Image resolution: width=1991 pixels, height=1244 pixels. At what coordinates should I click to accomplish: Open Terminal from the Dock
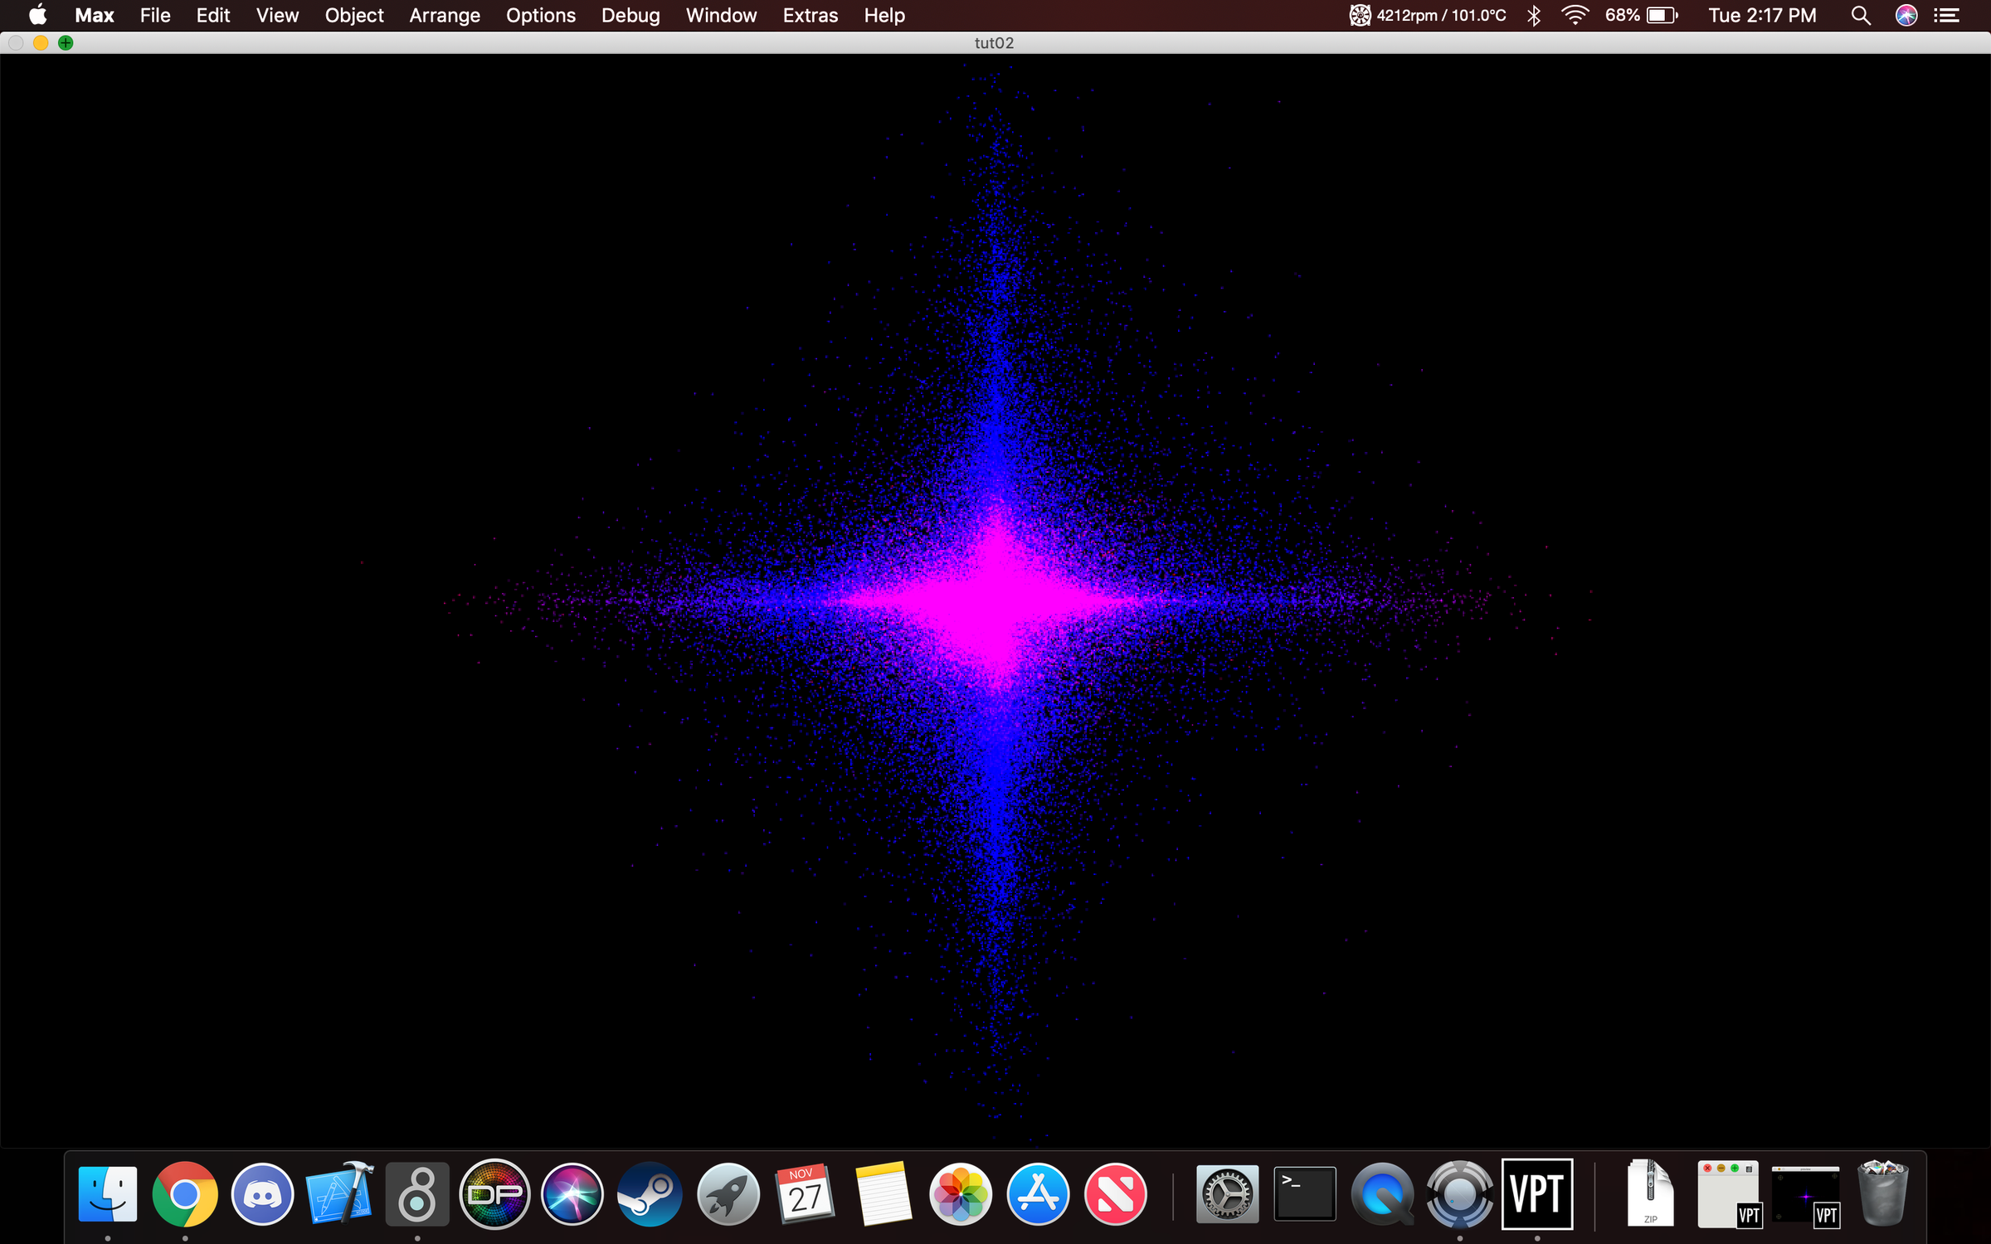(1306, 1194)
